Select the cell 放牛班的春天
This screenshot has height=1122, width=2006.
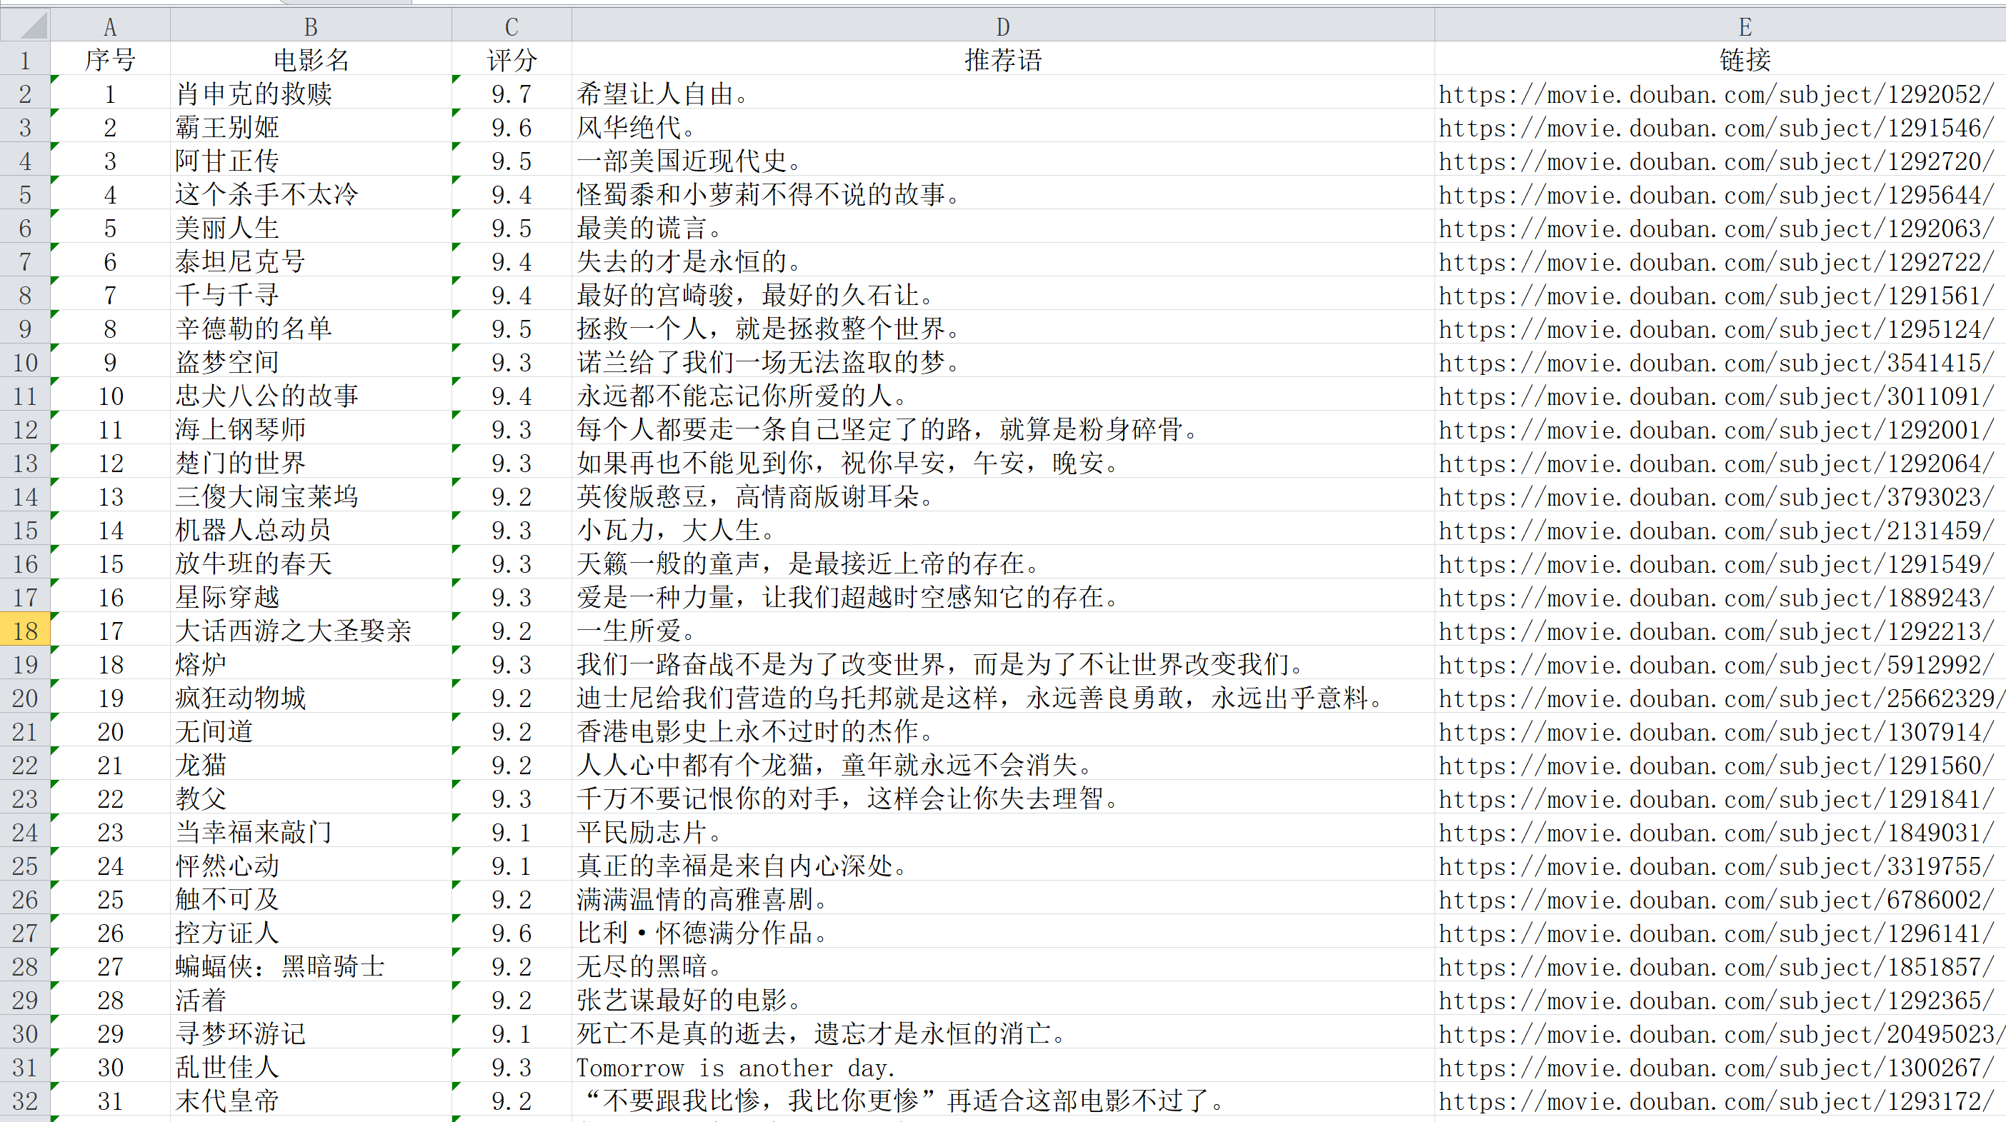click(x=311, y=563)
